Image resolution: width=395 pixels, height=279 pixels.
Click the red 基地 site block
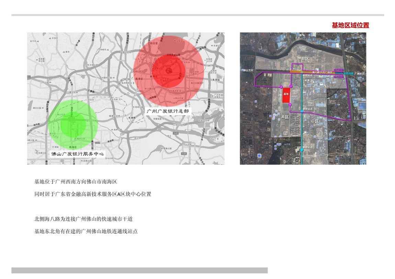[286, 95]
